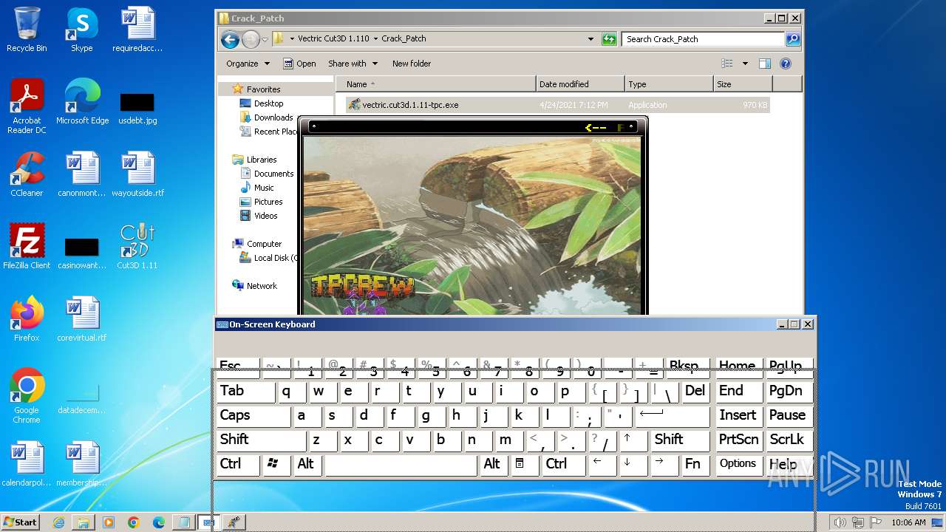This screenshot has width=946, height=532.
Task: Click the Search Crack_Patch input field
Action: click(x=703, y=39)
